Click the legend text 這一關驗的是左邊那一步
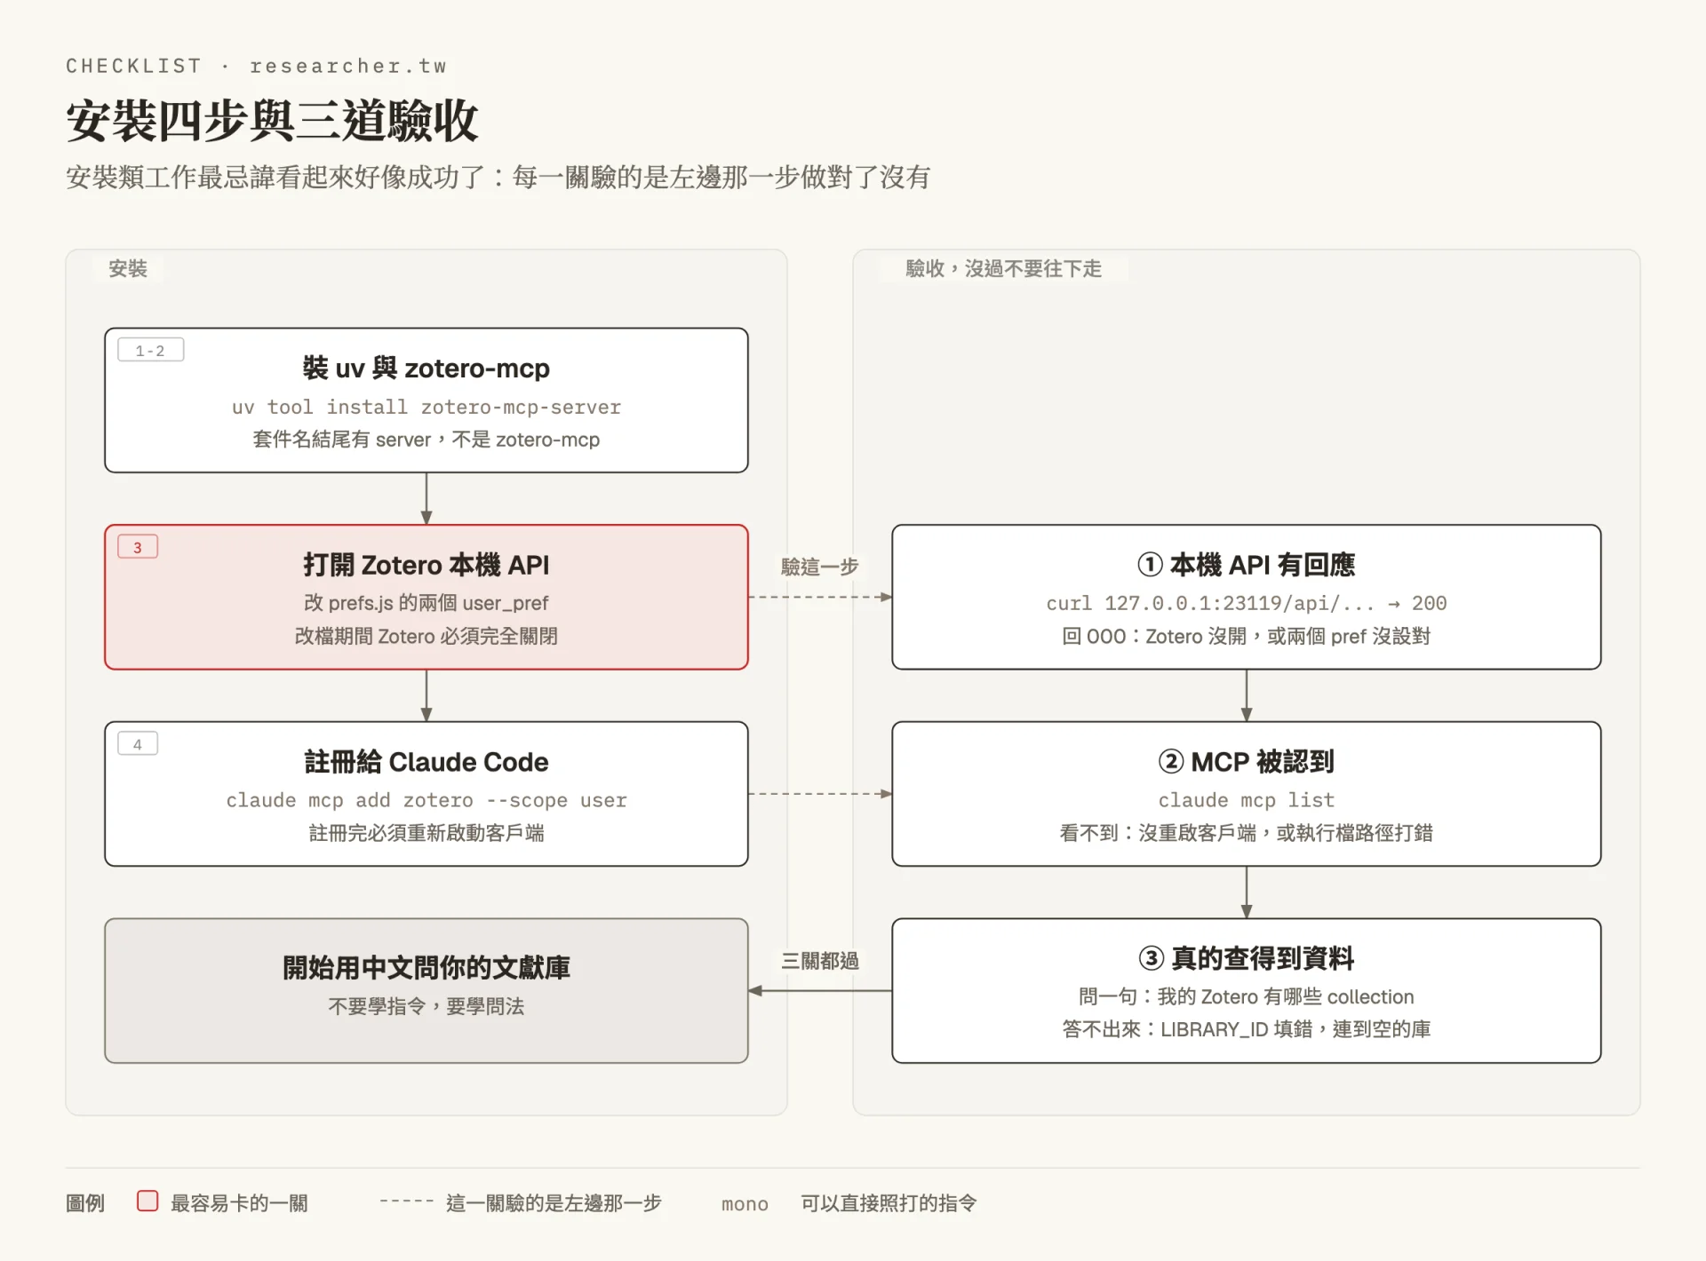 pos(554,1203)
